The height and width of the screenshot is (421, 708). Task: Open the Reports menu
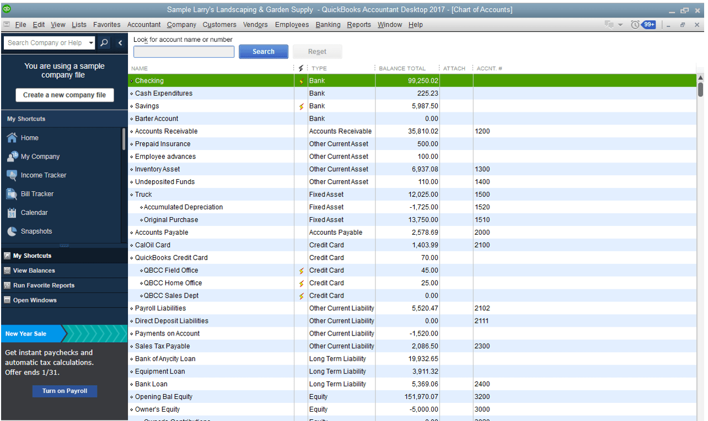coord(358,25)
